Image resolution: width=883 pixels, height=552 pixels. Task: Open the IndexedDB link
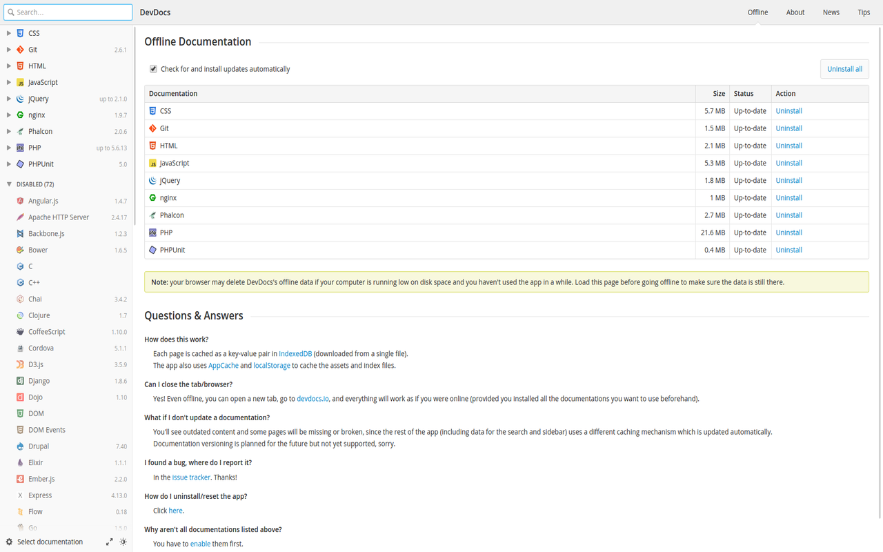[295, 354]
